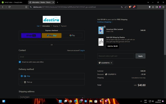Open Telegram from the taskbar

(x=86, y=101)
